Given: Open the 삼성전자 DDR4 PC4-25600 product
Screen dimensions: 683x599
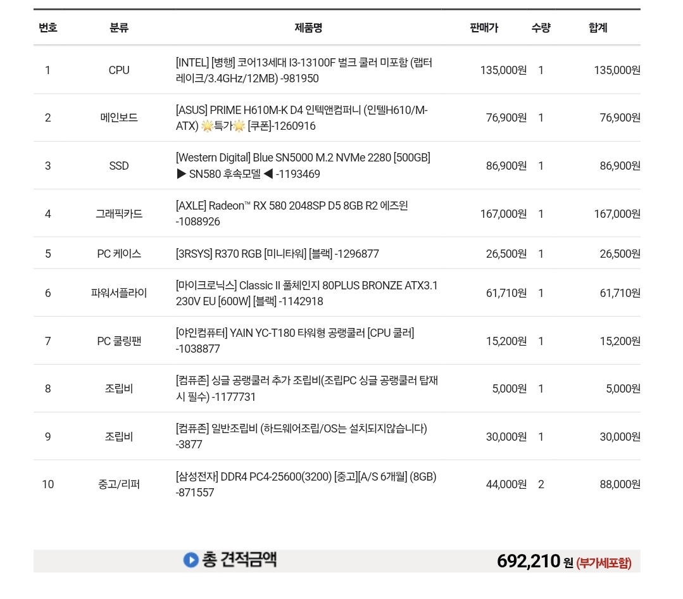Looking at the screenshot, I should [x=306, y=484].
